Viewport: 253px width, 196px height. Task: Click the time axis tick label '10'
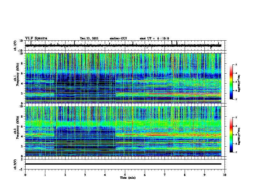225,175
